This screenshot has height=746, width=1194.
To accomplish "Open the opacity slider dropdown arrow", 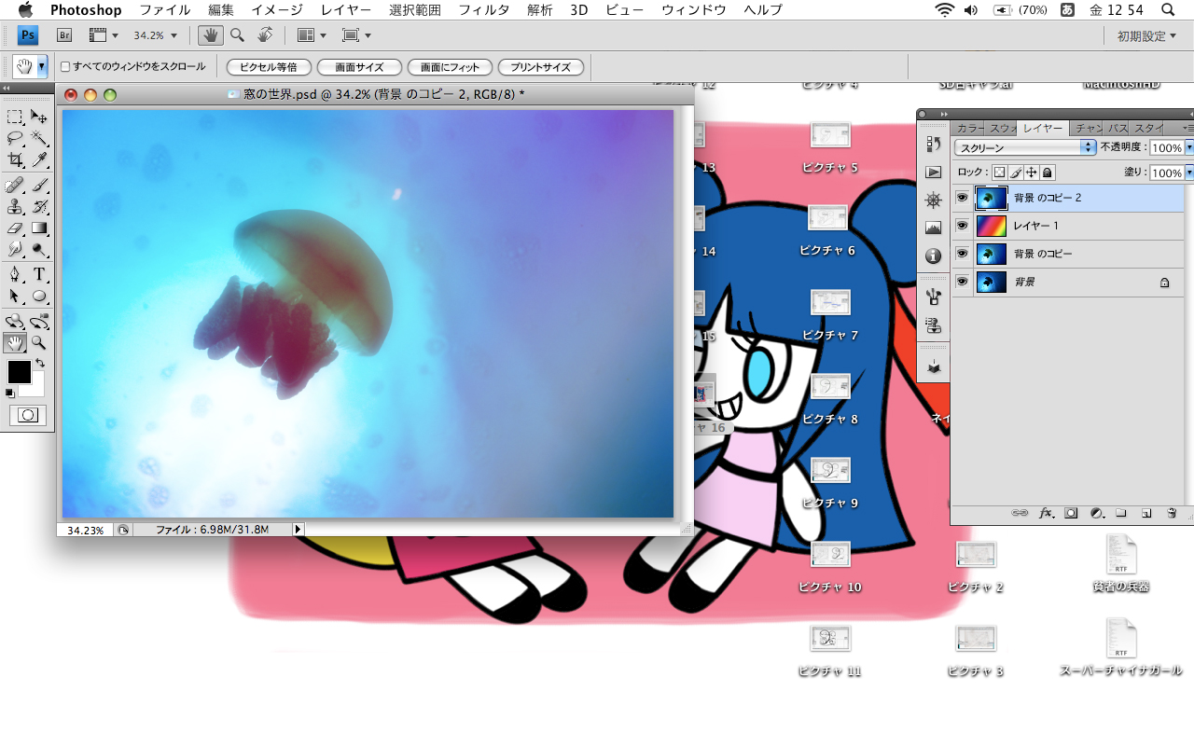I will pyautogui.click(x=1189, y=147).
